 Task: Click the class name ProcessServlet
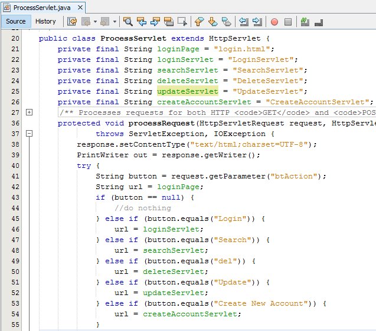point(133,38)
